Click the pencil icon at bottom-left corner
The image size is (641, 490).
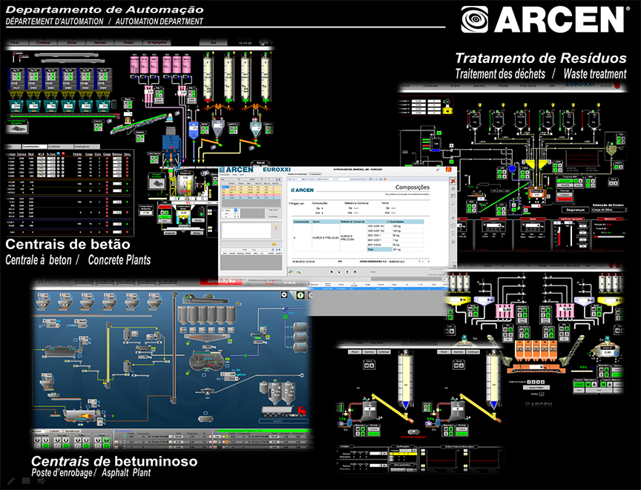click(x=10, y=480)
